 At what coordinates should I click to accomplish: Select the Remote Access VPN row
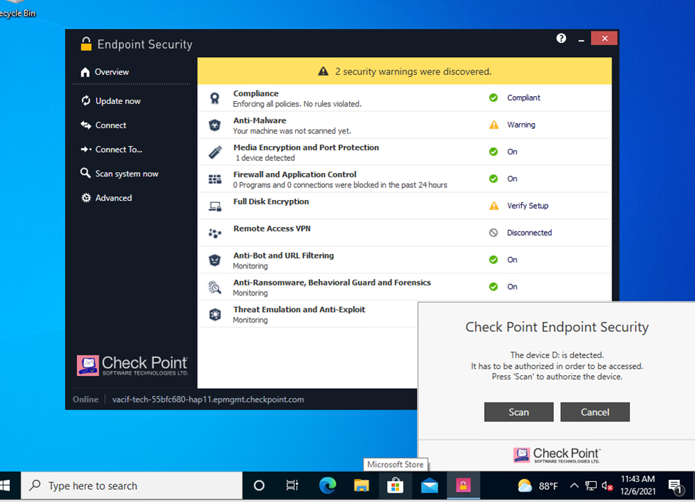click(x=404, y=233)
